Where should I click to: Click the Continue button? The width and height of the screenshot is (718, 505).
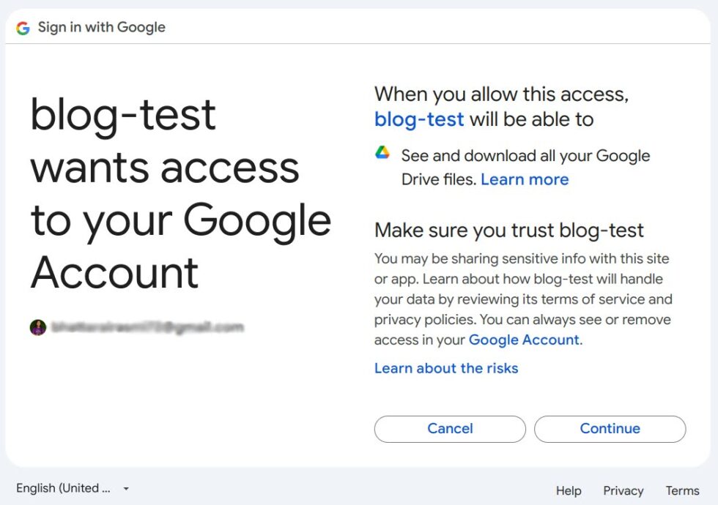(x=610, y=429)
